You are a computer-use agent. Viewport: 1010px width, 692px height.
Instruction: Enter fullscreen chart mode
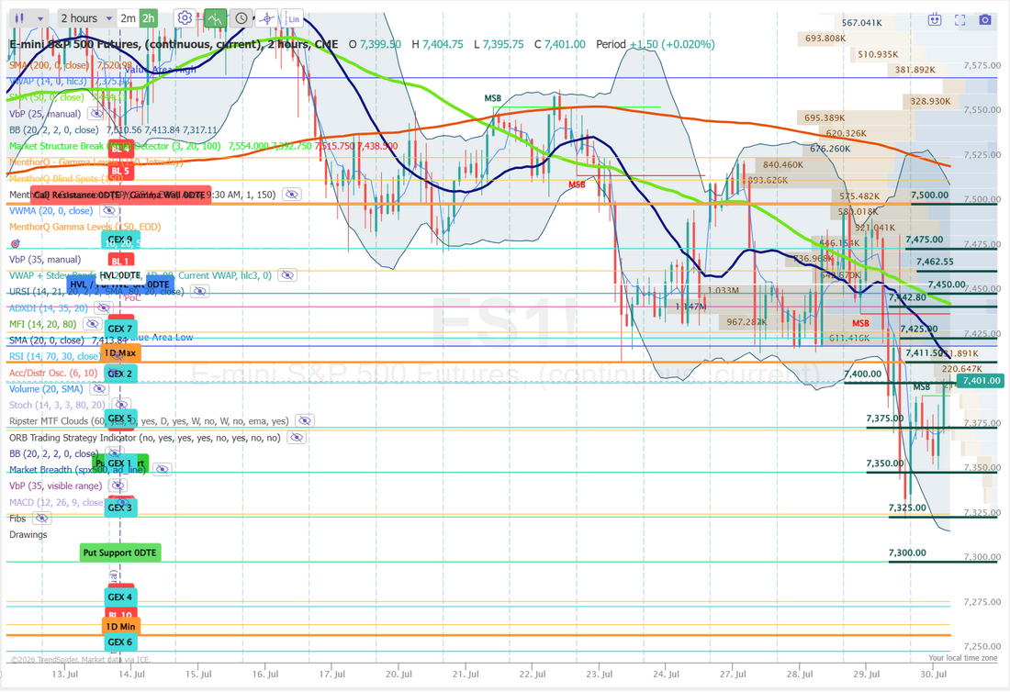(959, 20)
